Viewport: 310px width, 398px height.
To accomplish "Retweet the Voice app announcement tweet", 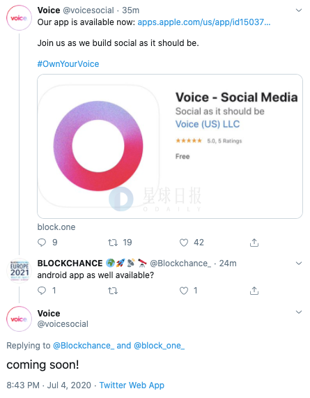I will coord(113,243).
